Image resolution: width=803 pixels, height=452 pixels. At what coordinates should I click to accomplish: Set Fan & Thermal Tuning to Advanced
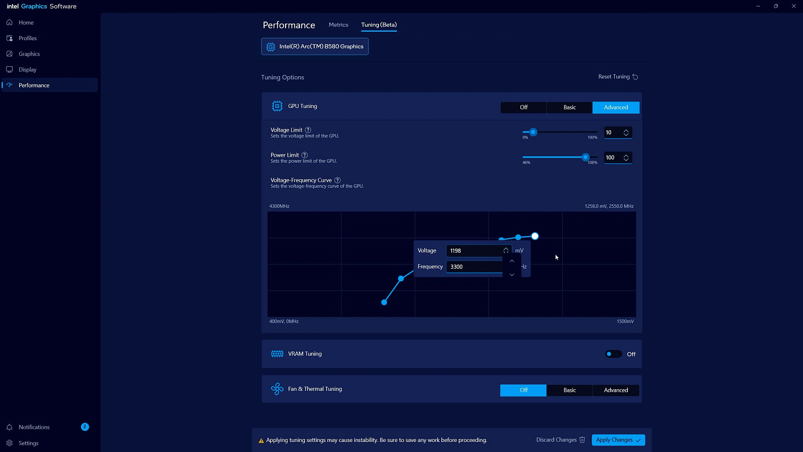click(616, 390)
